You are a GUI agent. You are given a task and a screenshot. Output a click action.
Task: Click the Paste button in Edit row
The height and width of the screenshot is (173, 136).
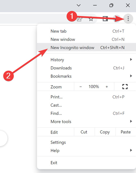point(126,132)
